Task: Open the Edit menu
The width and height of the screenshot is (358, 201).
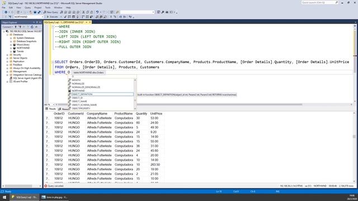Action: point(11,7)
